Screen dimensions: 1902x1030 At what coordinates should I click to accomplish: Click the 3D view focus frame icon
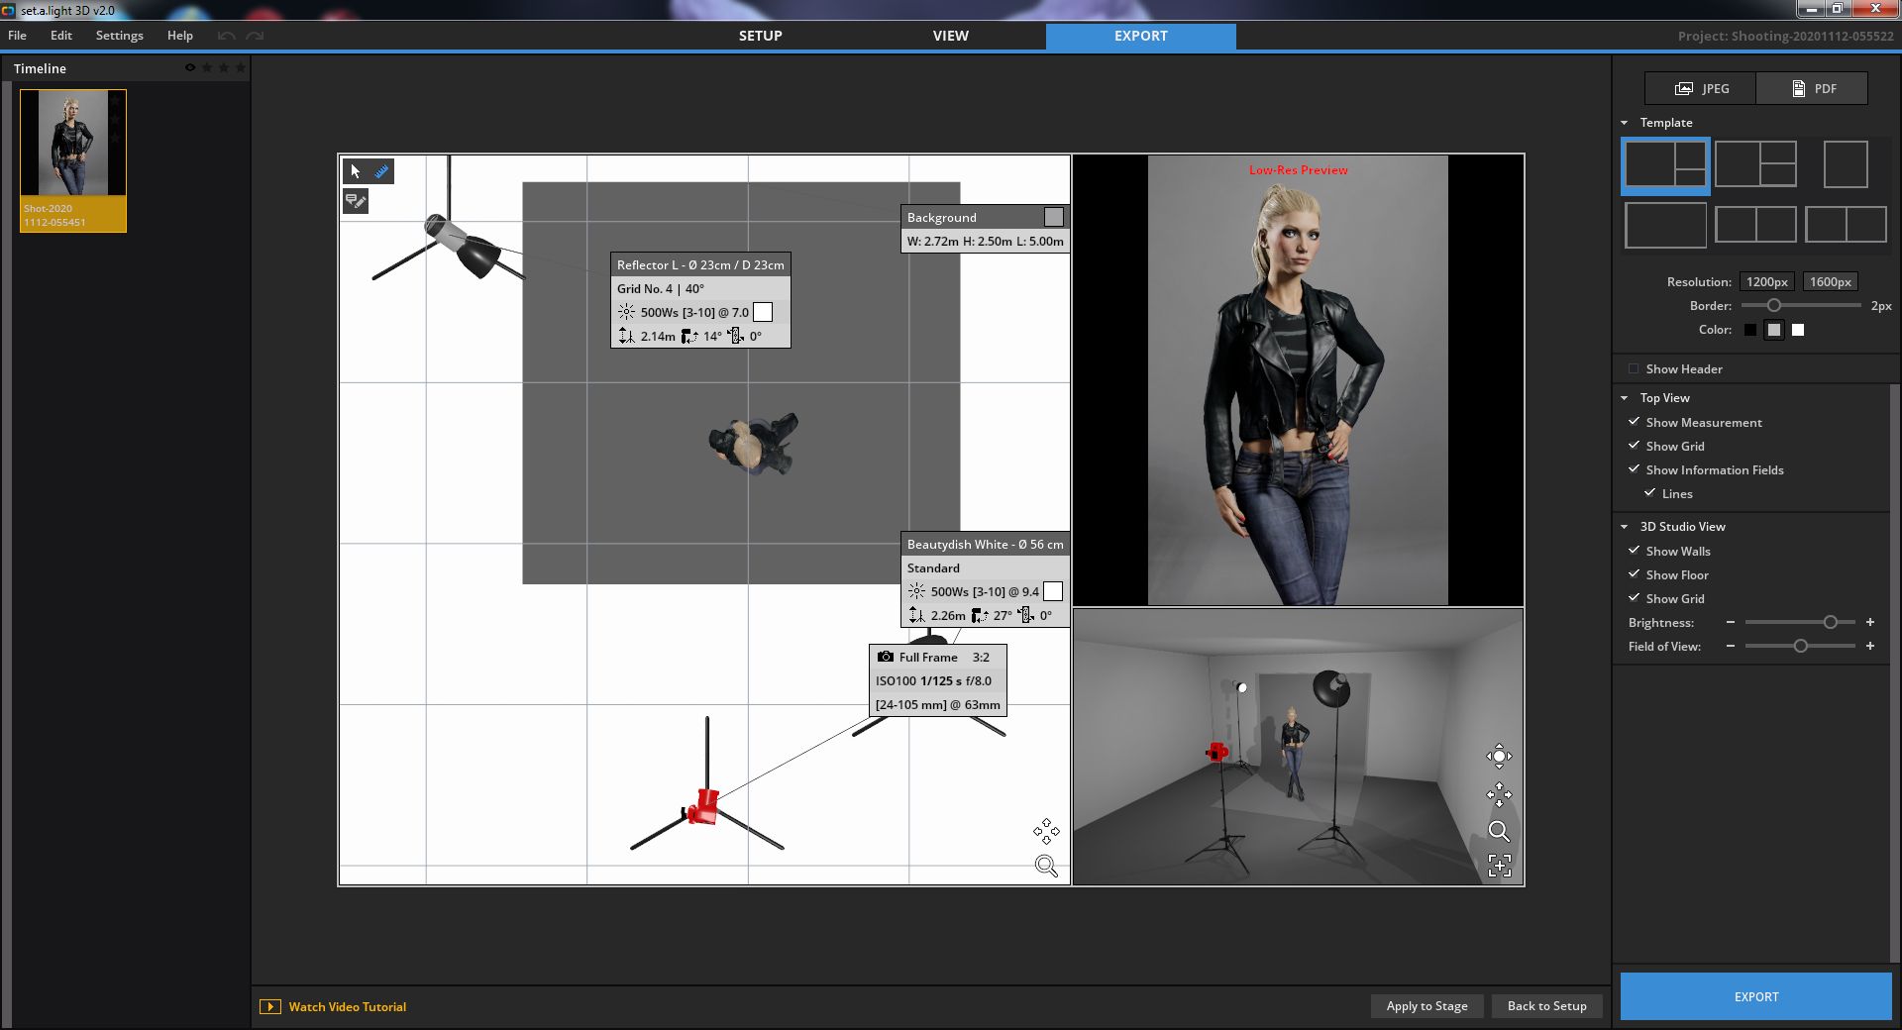point(1499,866)
